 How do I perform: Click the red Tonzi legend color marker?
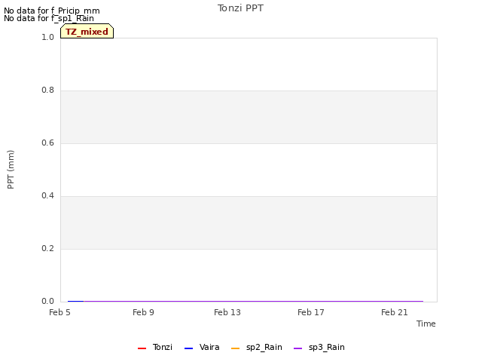(x=142, y=348)
